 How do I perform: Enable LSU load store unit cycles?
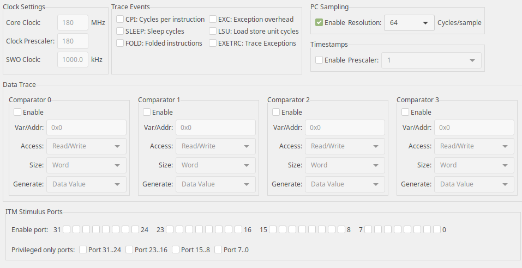213,32
